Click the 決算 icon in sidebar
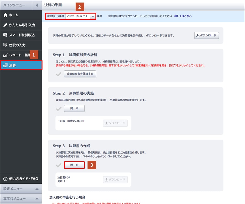Screen dimensions: 245x204 (x=5, y=65)
